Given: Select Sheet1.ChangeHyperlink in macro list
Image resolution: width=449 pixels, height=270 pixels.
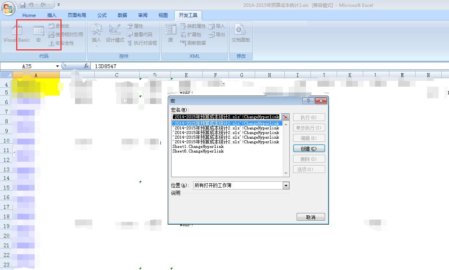Looking at the screenshot, I should point(199,146).
